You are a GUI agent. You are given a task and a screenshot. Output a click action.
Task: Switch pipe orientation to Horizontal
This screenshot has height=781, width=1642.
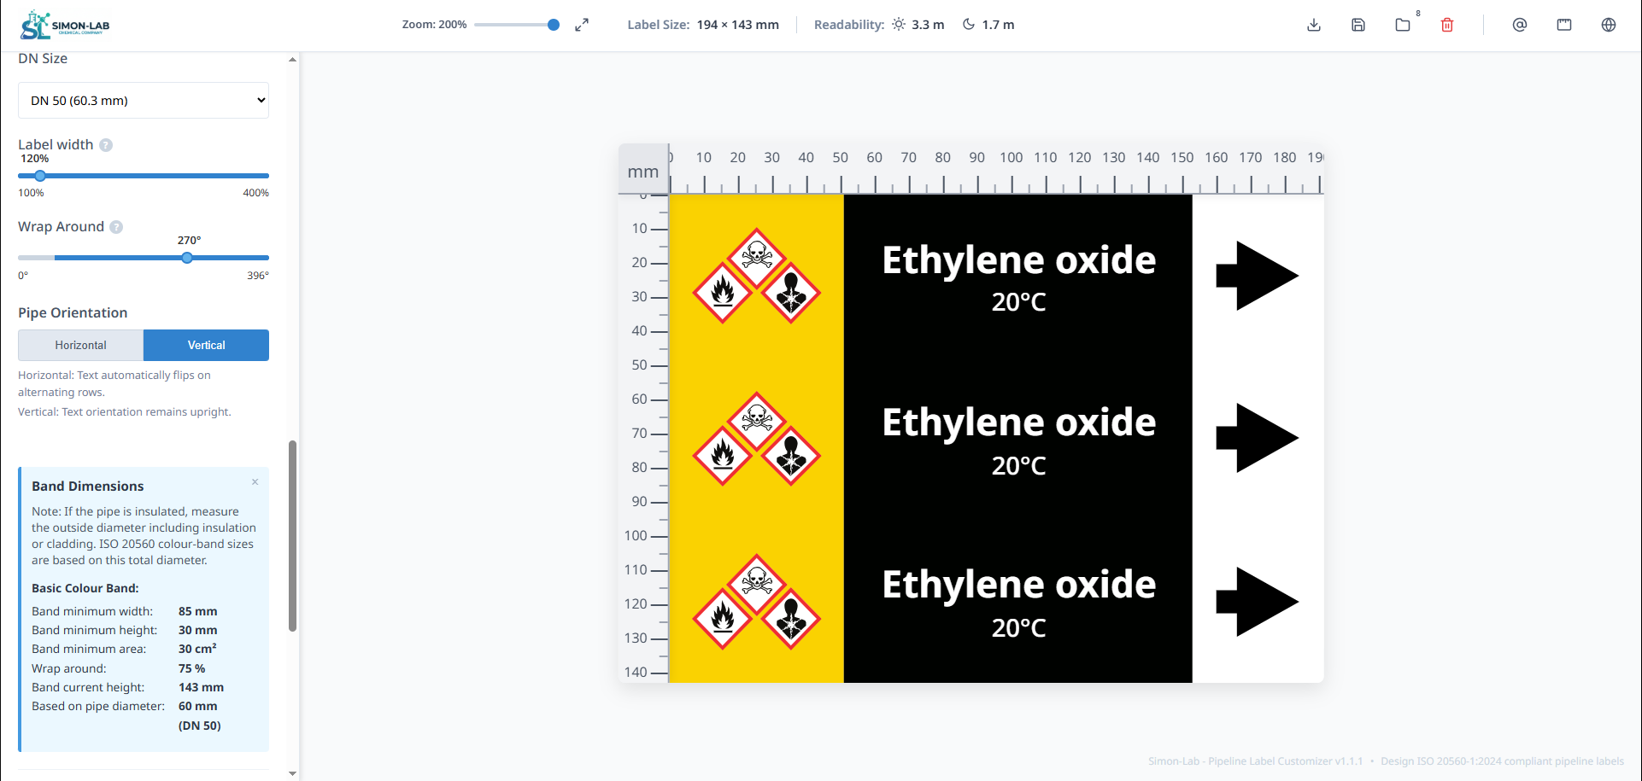[80, 345]
